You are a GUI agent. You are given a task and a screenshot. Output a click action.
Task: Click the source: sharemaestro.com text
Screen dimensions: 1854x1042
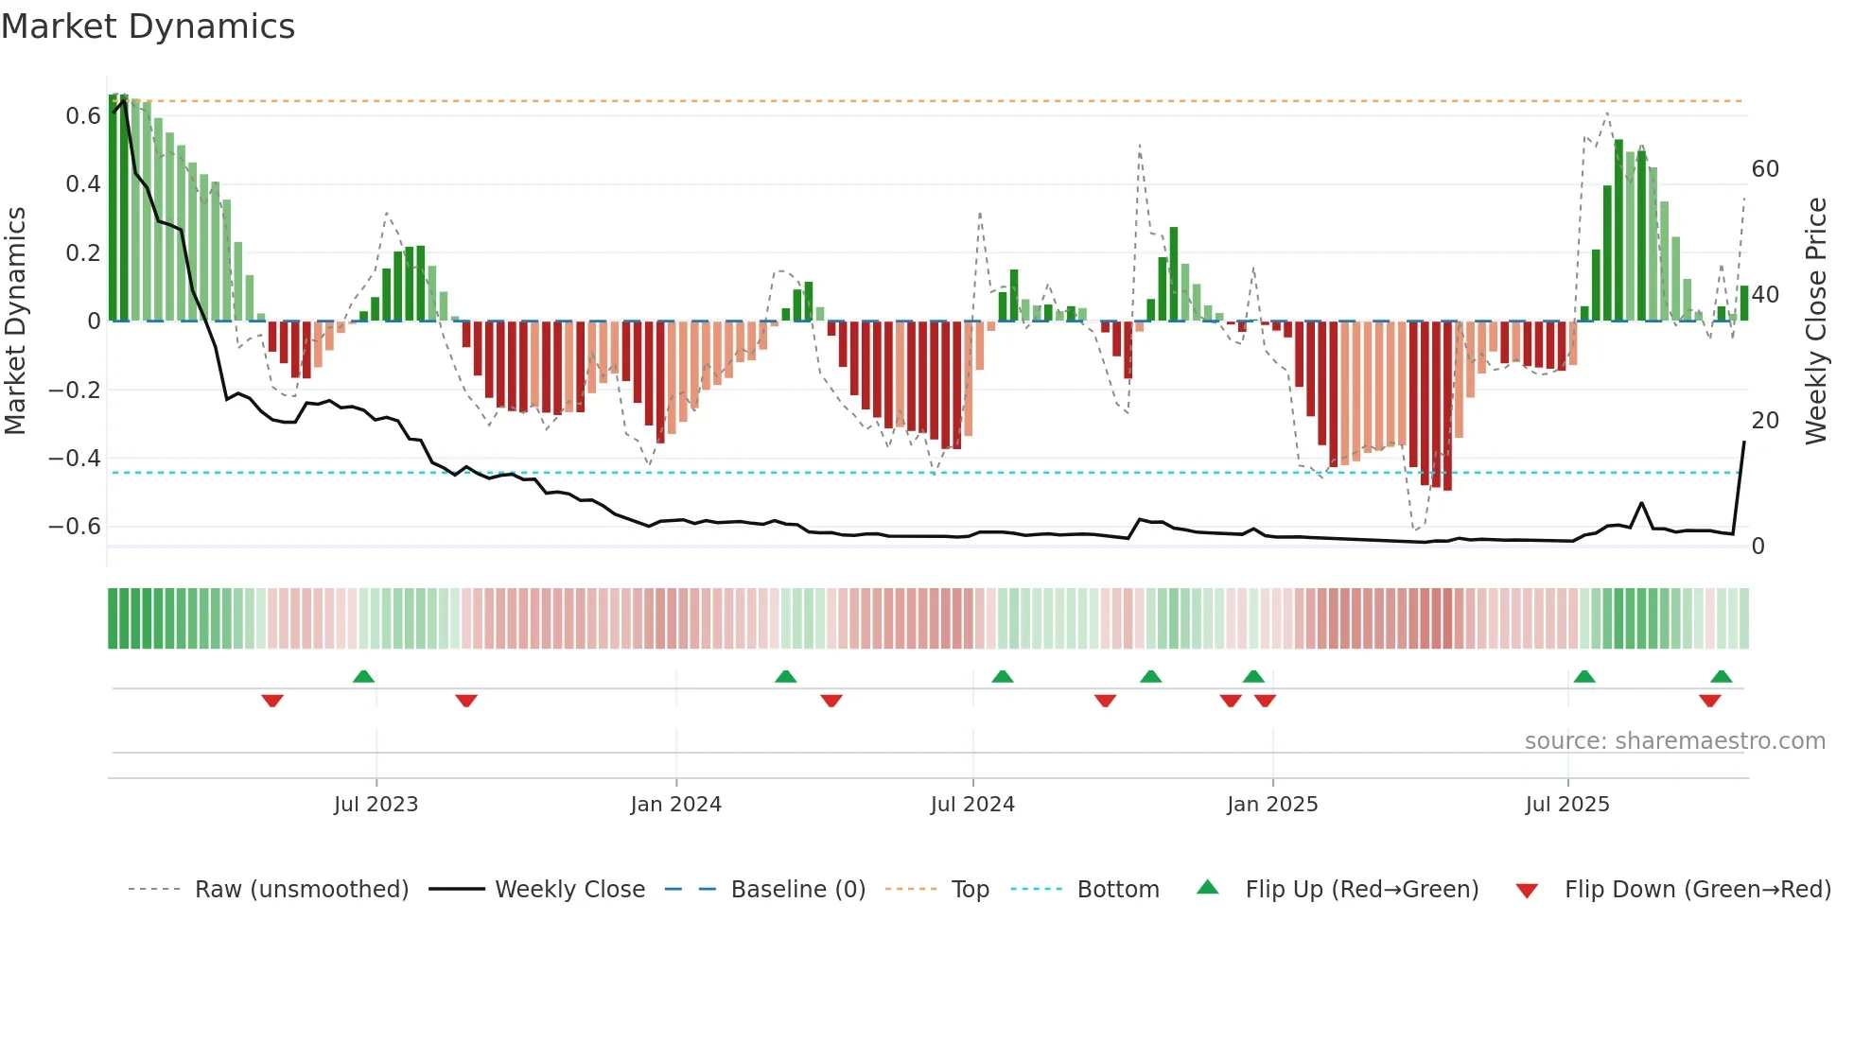1675,741
